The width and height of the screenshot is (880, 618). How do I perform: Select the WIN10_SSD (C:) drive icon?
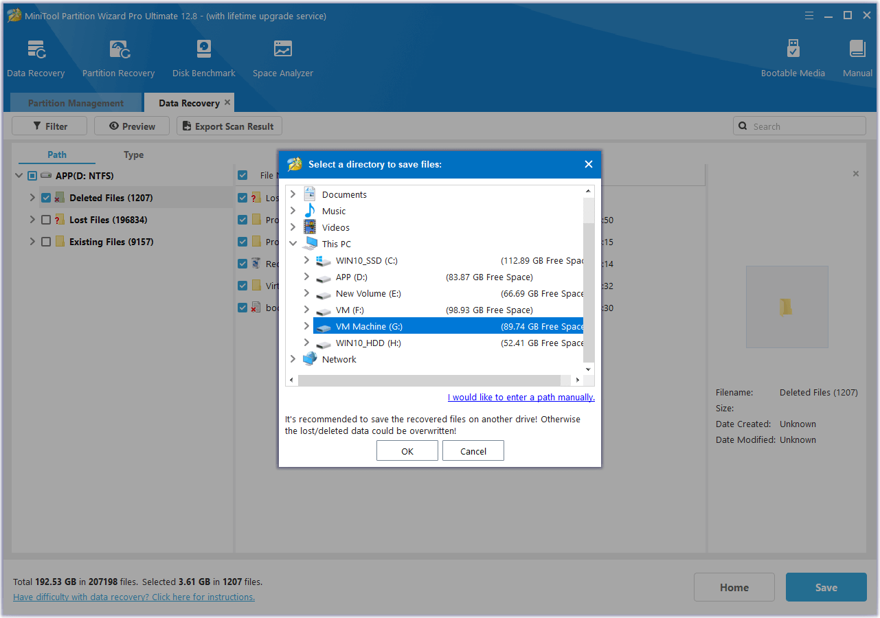coord(323,261)
